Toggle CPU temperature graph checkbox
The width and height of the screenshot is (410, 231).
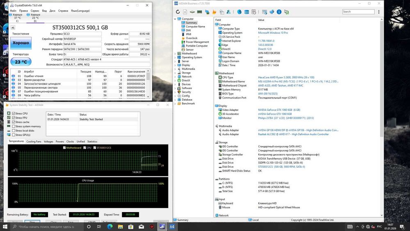(85, 148)
